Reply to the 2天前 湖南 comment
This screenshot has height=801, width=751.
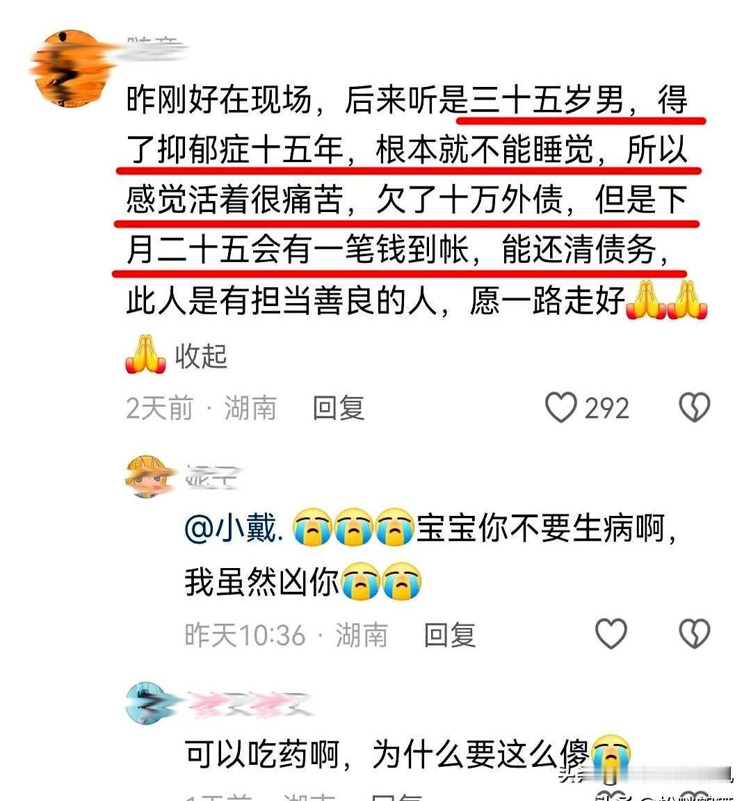click(x=339, y=408)
